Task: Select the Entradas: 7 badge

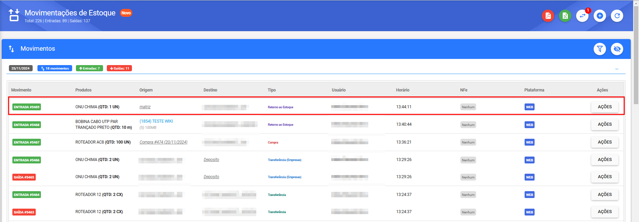Action: 89,69
